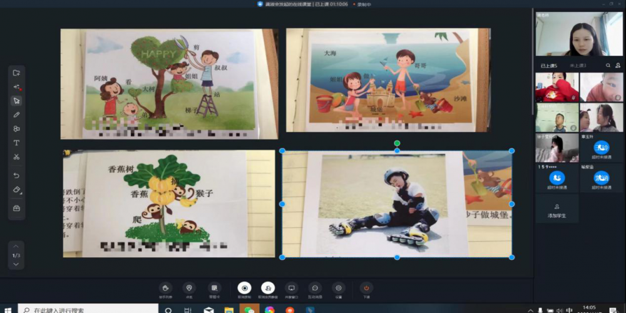Toggle the mute-all button in bottom bar
Viewport: 626px width, 313px height.
[268, 287]
